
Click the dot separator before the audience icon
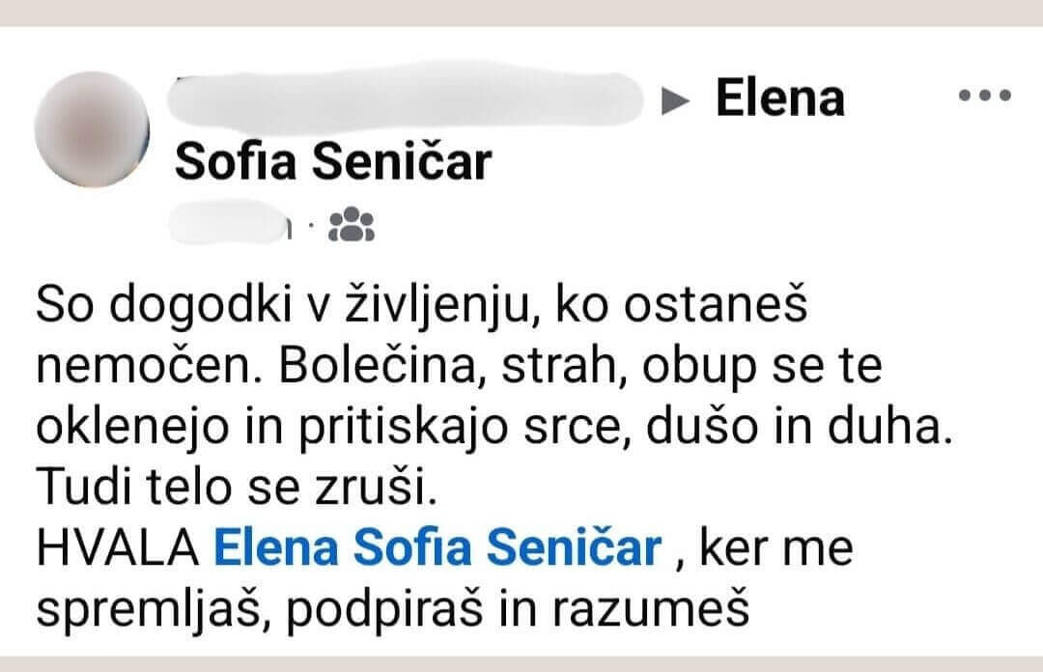(312, 227)
